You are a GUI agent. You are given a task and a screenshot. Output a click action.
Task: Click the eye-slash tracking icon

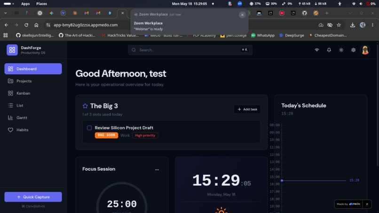coord(330,25)
